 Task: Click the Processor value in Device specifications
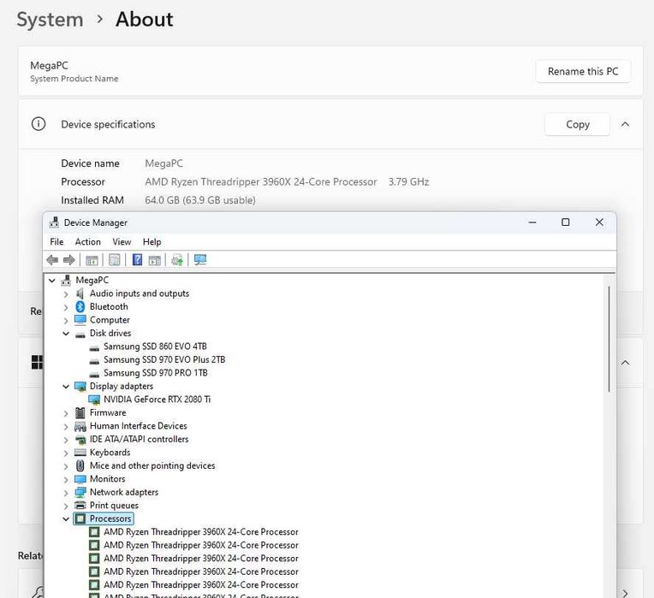pos(261,181)
